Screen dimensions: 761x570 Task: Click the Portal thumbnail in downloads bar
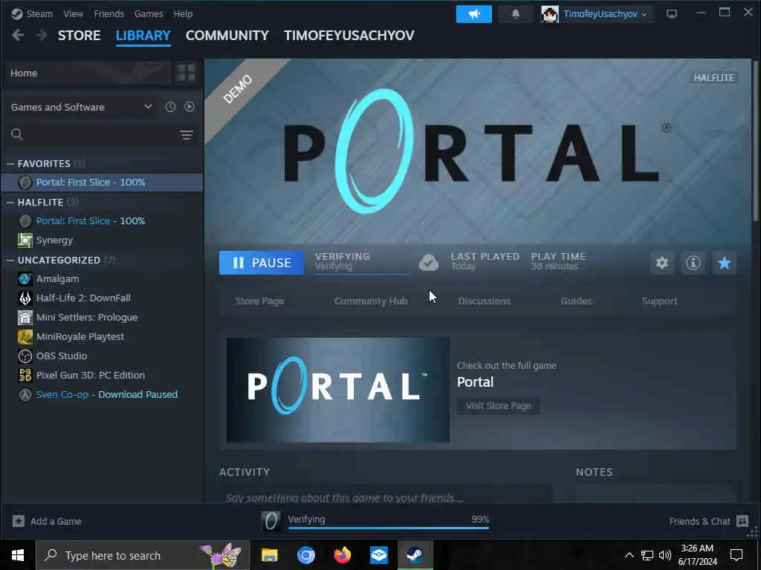click(271, 521)
